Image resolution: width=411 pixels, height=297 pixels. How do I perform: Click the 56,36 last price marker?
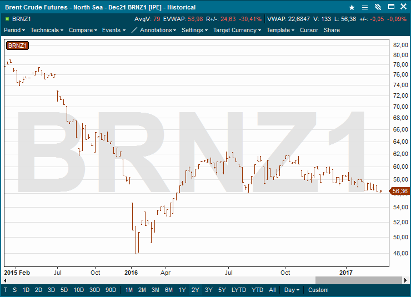point(400,191)
